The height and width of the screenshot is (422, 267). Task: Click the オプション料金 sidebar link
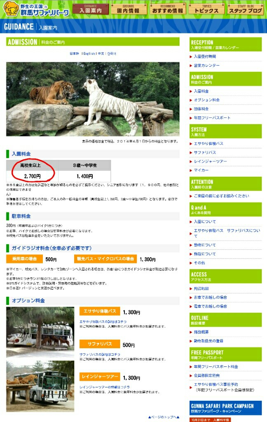207,100
